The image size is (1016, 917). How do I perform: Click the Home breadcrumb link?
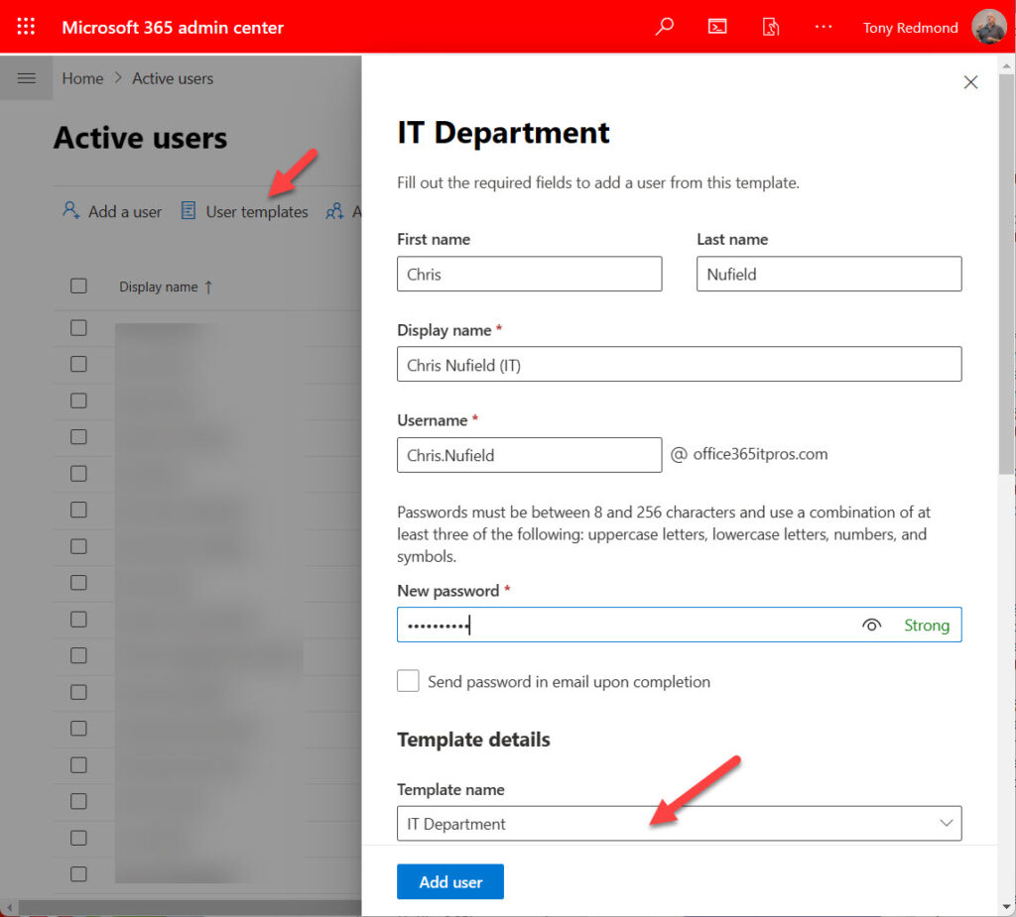83,78
